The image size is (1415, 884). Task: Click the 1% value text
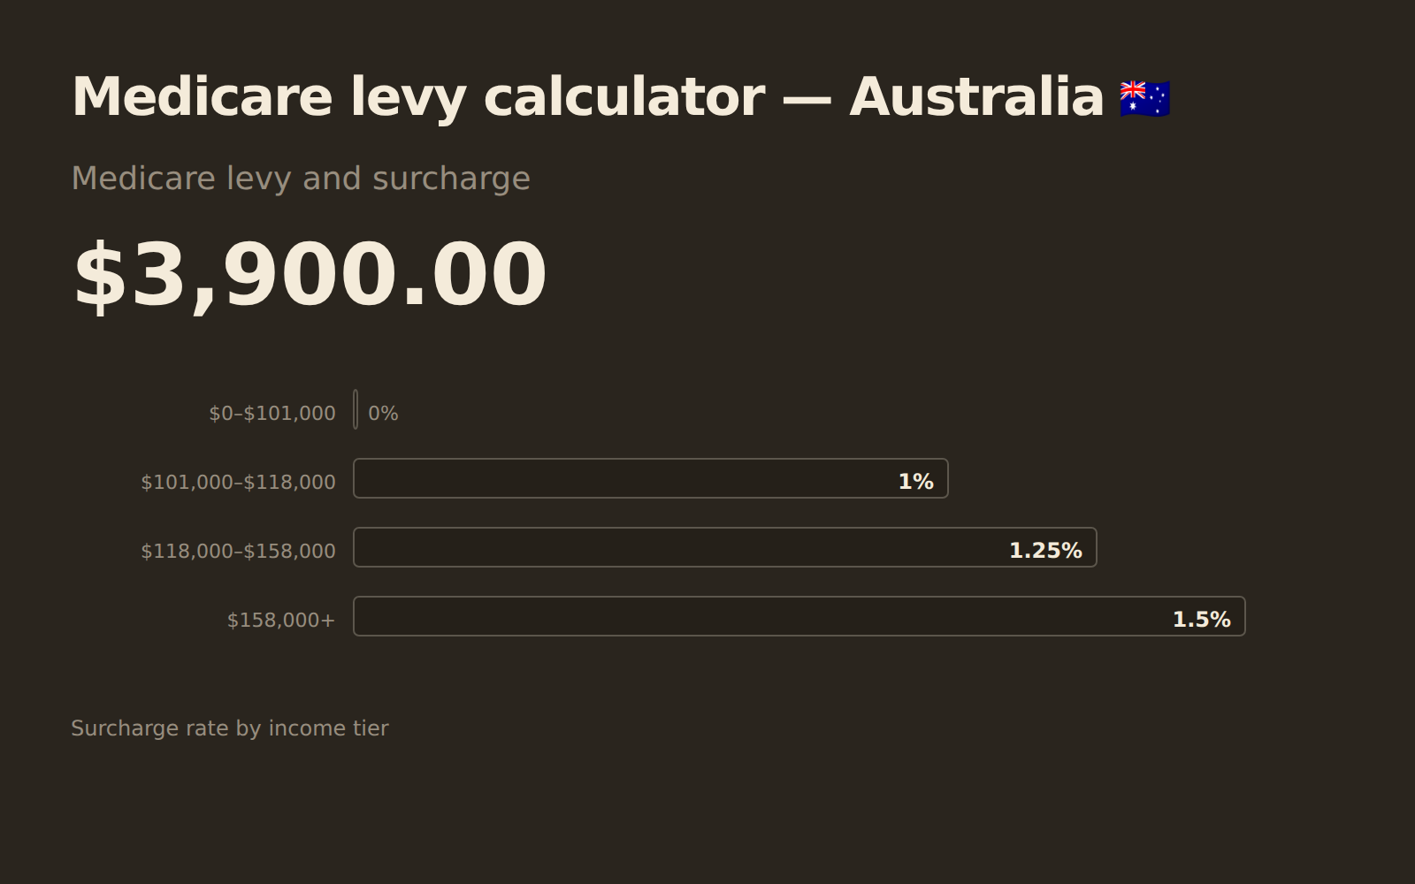tap(916, 482)
